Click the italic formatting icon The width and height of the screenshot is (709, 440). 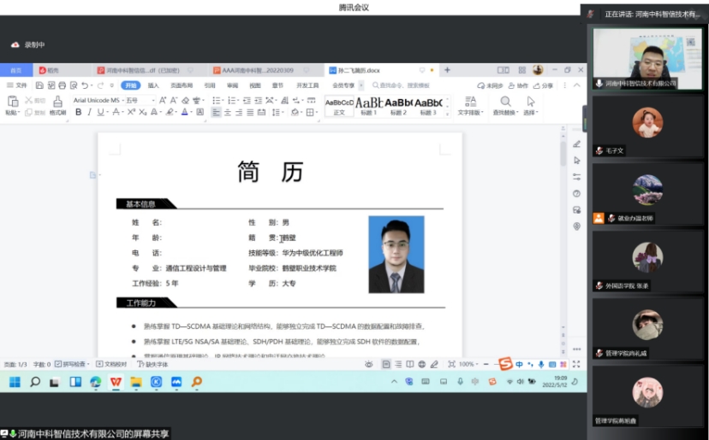(89, 112)
